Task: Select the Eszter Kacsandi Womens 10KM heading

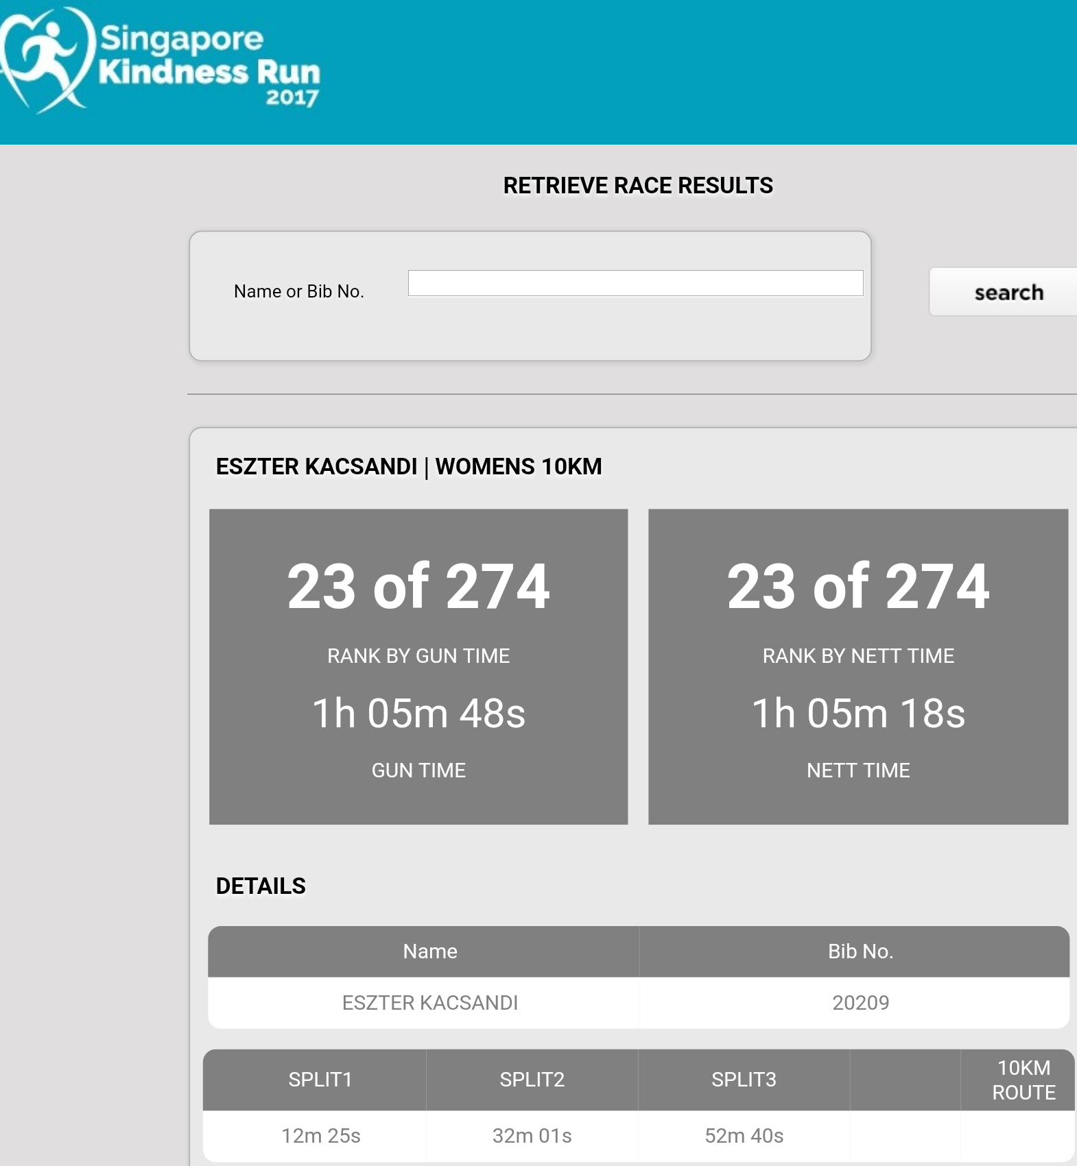Action: 408,467
